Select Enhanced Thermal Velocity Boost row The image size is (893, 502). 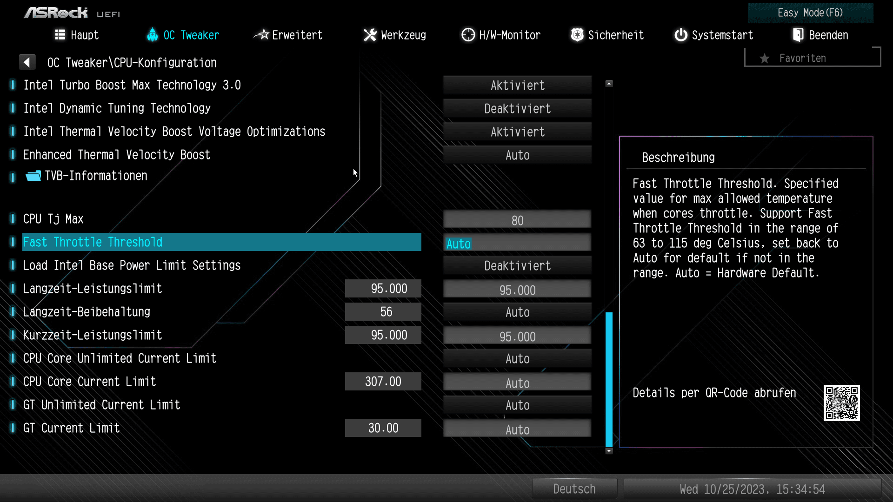point(117,155)
